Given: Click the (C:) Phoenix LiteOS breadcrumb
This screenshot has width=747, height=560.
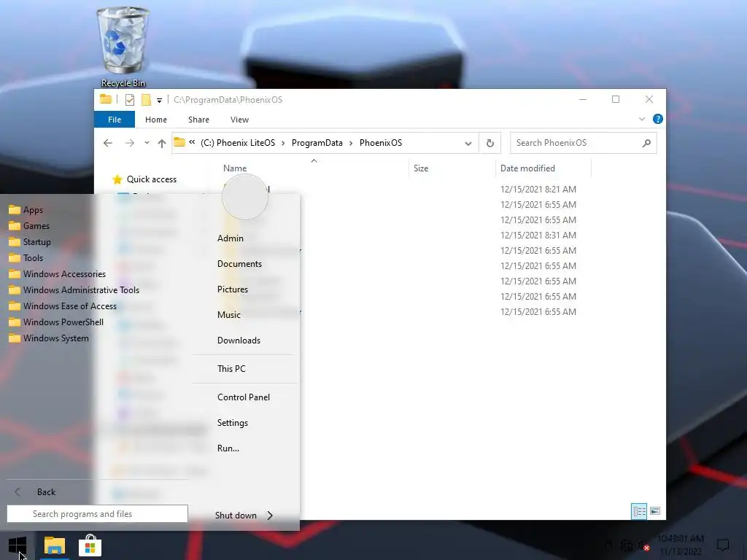Looking at the screenshot, I should (x=238, y=143).
